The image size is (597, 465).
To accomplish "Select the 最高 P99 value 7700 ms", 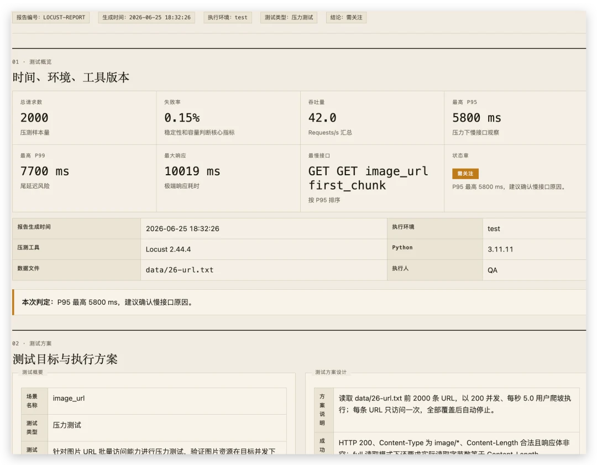I will (x=45, y=171).
